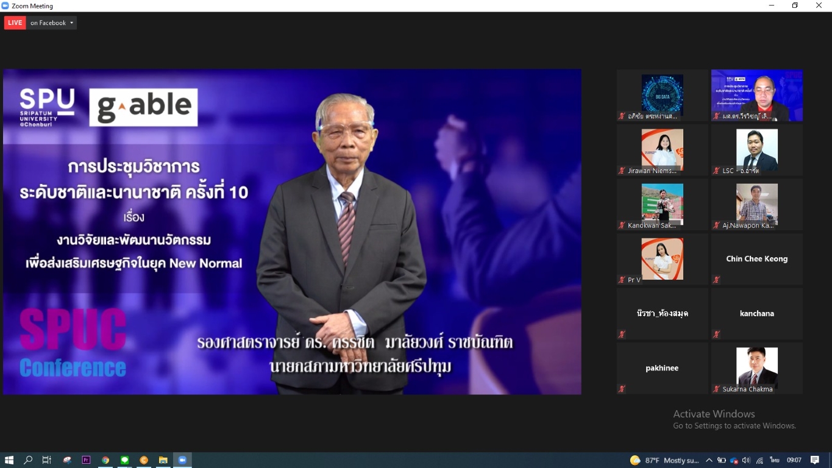Select the ผศ.ดร.วีรวิชญ์ video participant tile
Viewport: 832px width, 468px height.
(757, 95)
